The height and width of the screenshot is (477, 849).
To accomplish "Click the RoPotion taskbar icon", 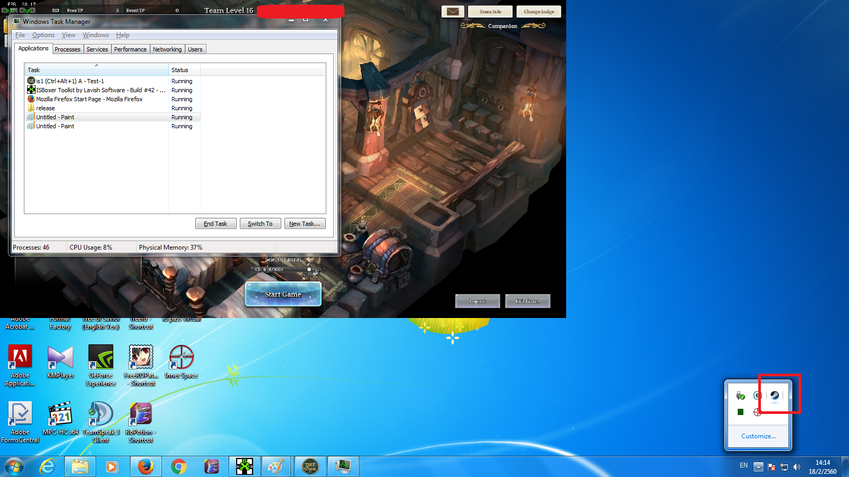I will tap(212, 467).
